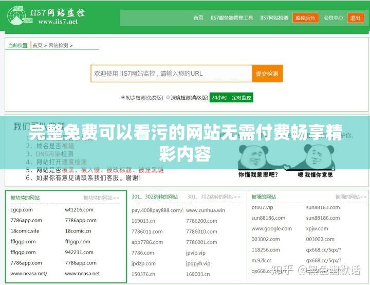The height and width of the screenshot is (285, 370).
Task: Click the www.cunhua.win entry
Action: coord(206,210)
